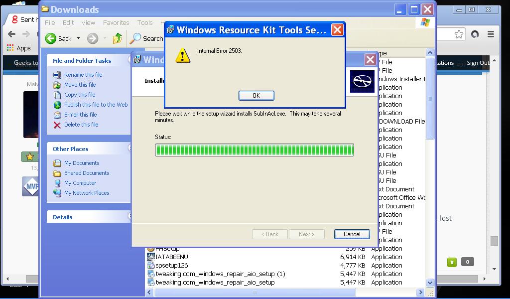Click right arrow of Downloads horizontal scrollbar
The width and height of the screenshot is (510, 299).
(420, 292)
